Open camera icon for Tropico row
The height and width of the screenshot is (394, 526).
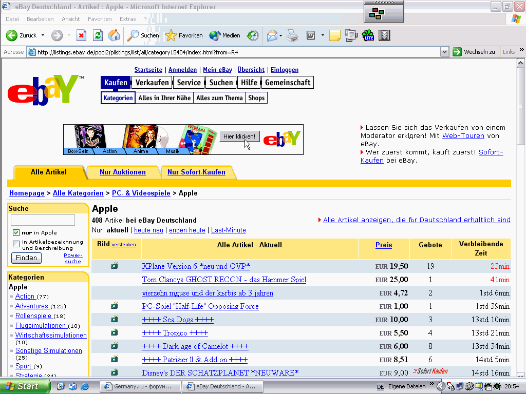coord(115,332)
